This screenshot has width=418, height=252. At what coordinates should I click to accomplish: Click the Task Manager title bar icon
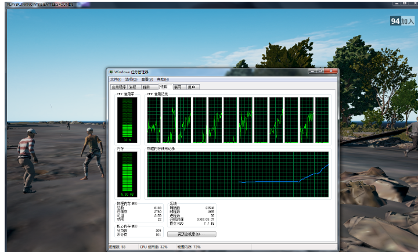111,72
